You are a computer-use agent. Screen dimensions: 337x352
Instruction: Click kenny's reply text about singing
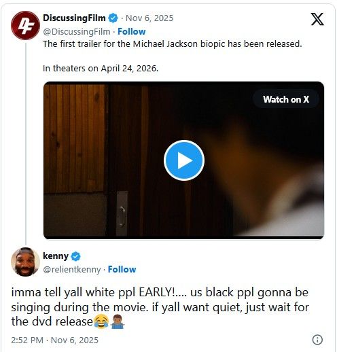160,307
